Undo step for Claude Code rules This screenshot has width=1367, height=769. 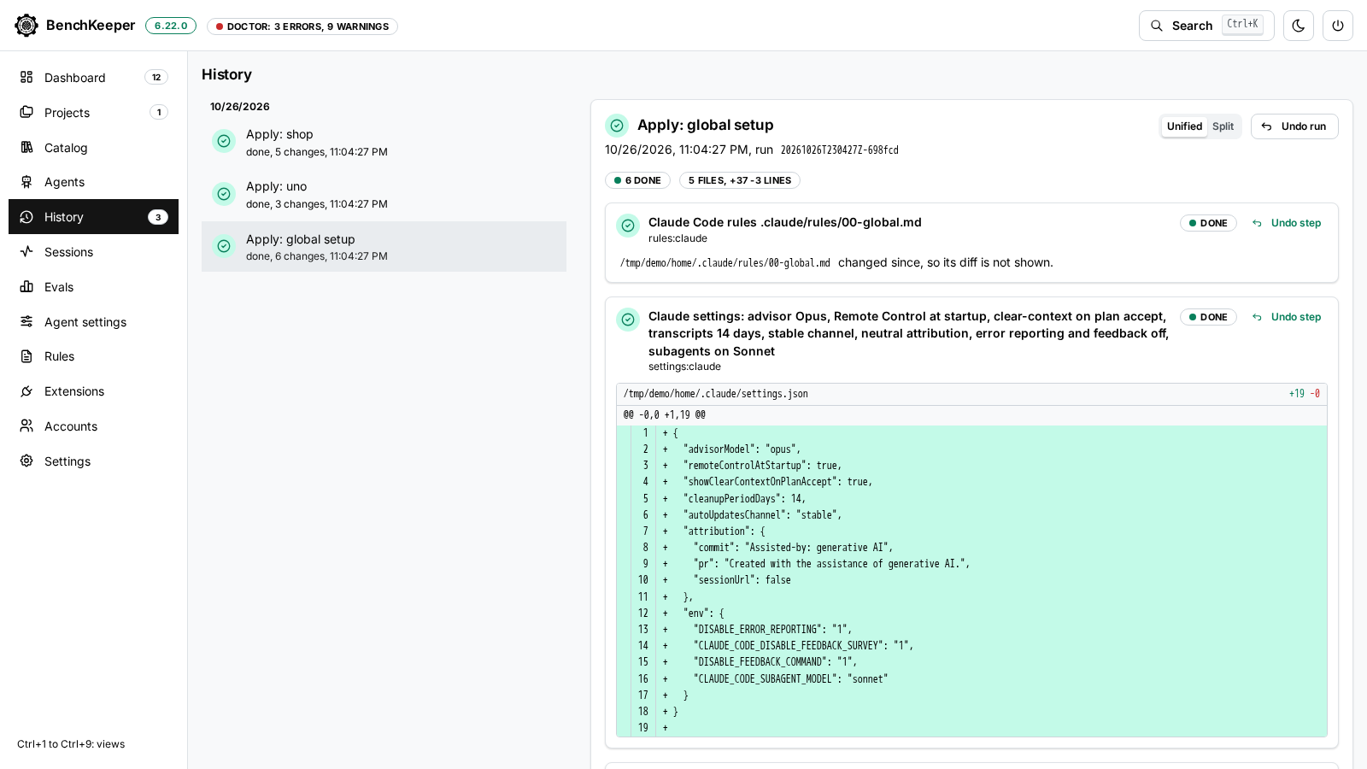click(1287, 223)
